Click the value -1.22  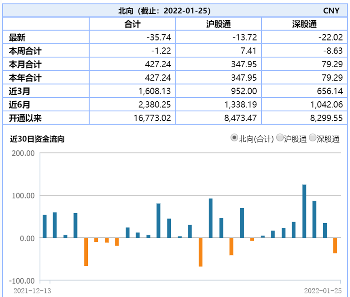click(x=161, y=51)
